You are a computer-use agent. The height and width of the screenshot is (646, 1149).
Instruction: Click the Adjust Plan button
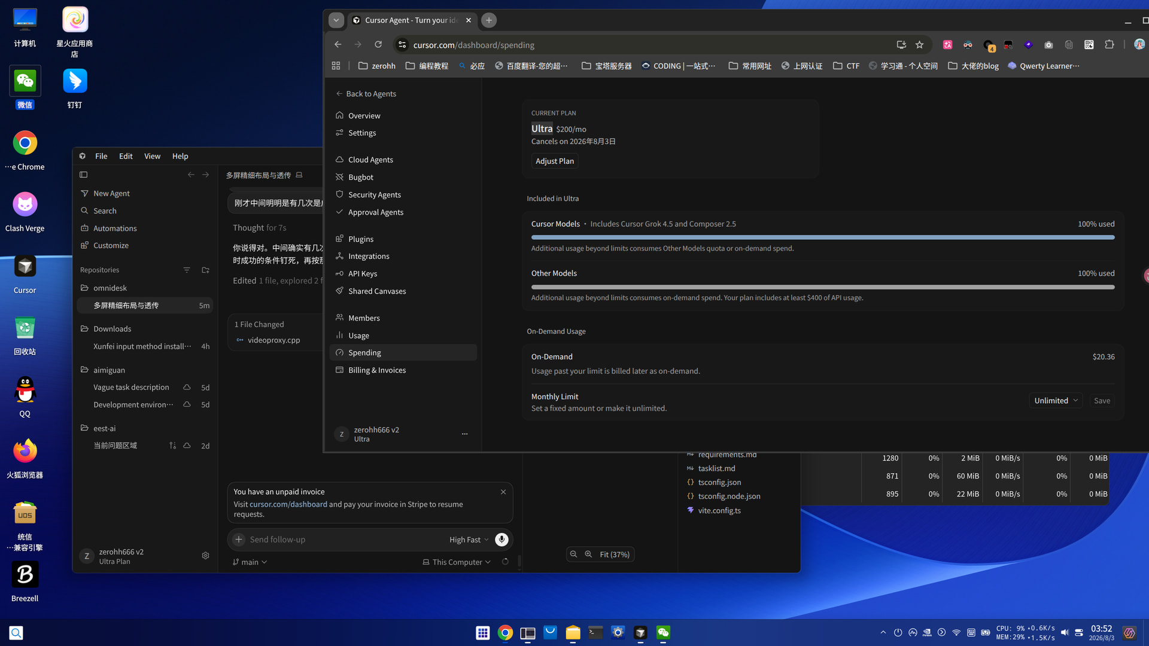(x=555, y=161)
